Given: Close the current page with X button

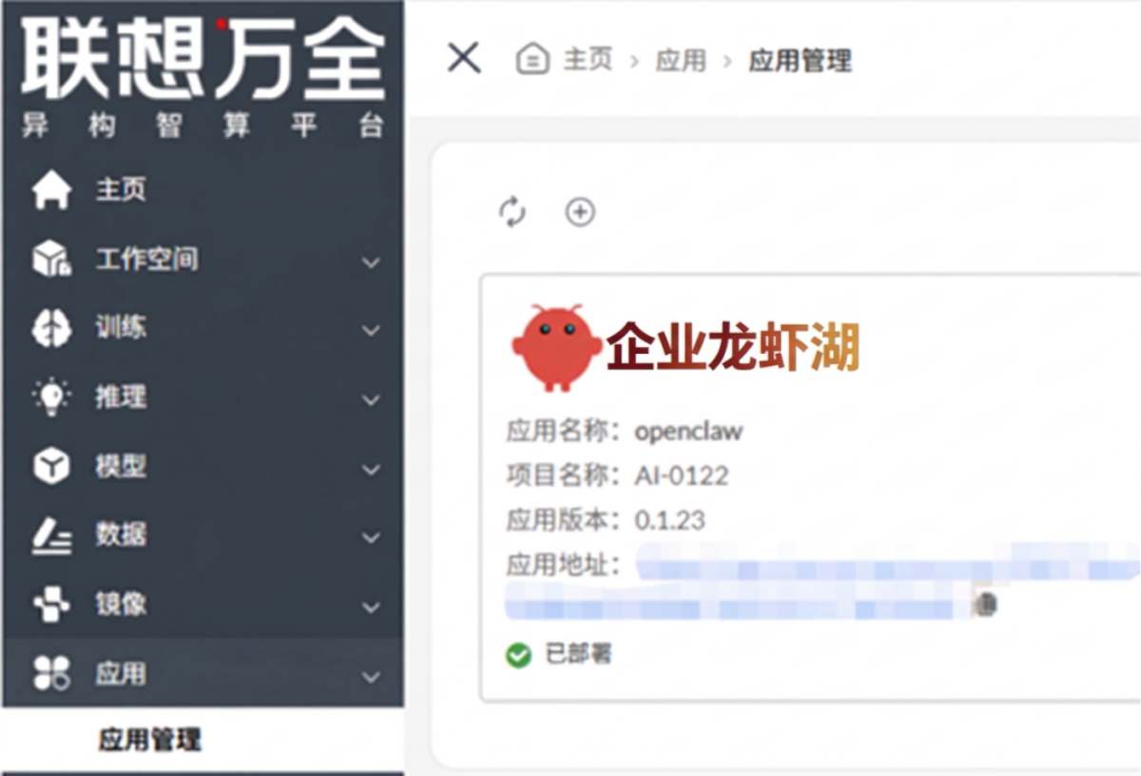Looking at the screenshot, I should point(464,58).
